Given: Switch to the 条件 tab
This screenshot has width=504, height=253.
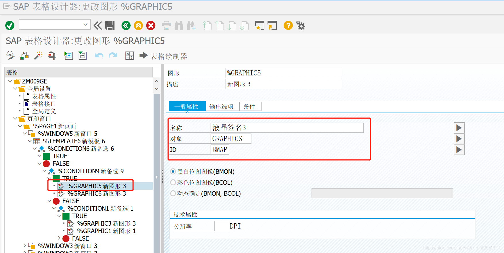Looking at the screenshot, I should (x=250, y=106).
